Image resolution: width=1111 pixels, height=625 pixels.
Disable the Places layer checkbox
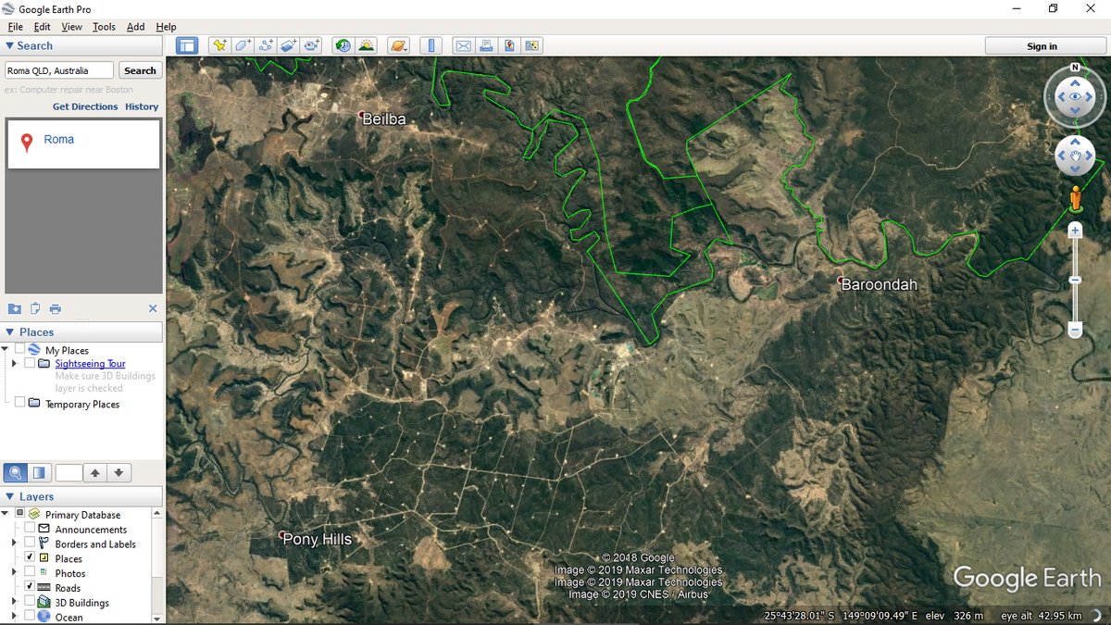30,558
